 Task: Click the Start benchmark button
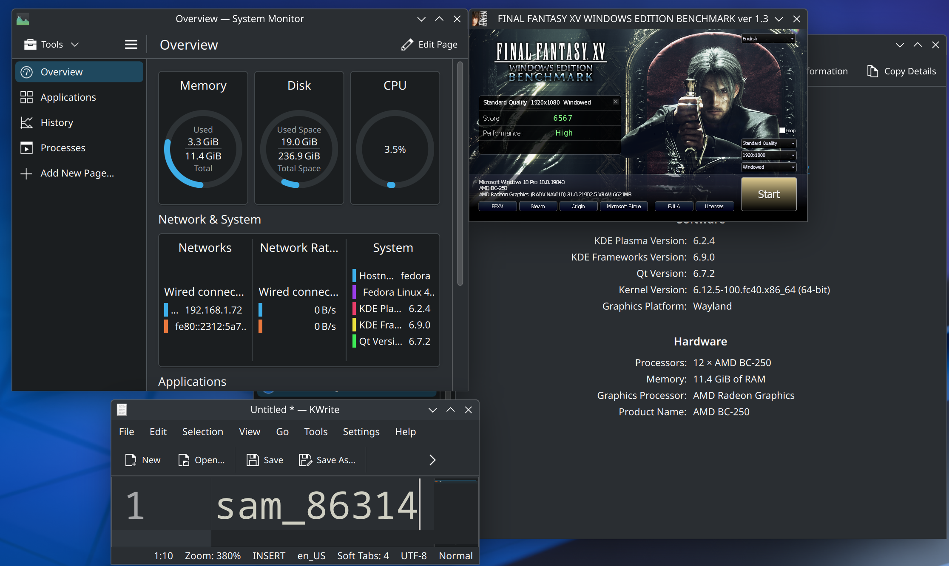click(x=769, y=194)
